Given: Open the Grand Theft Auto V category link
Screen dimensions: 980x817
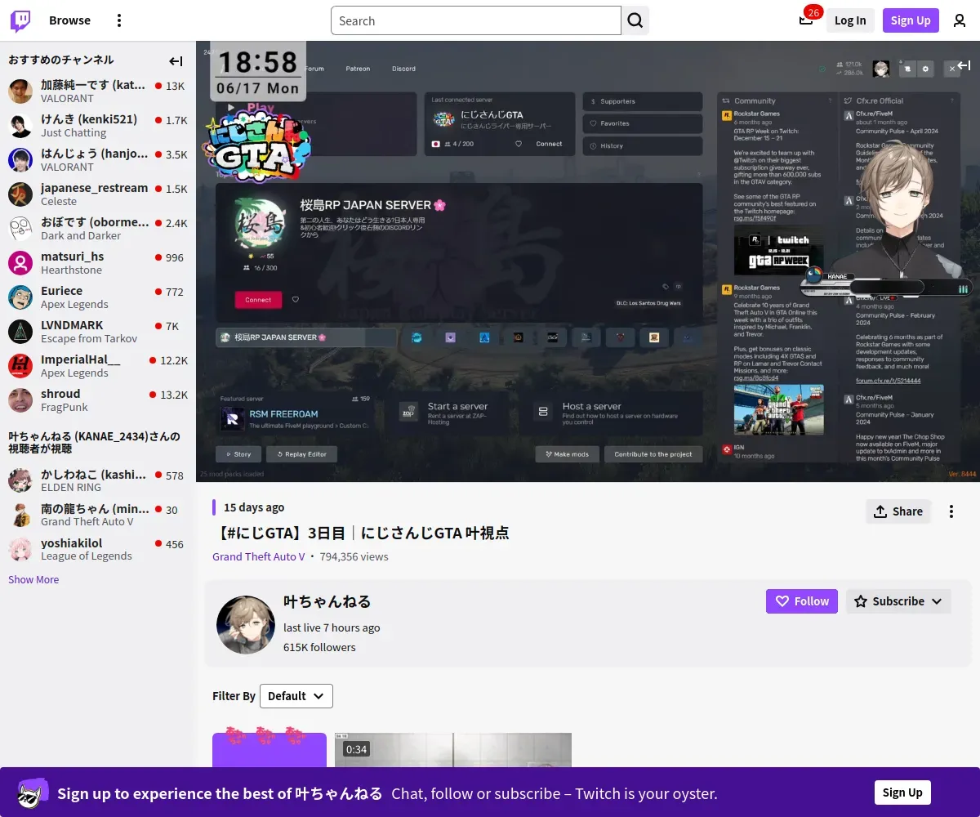Looking at the screenshot, I should pos(259,556).
